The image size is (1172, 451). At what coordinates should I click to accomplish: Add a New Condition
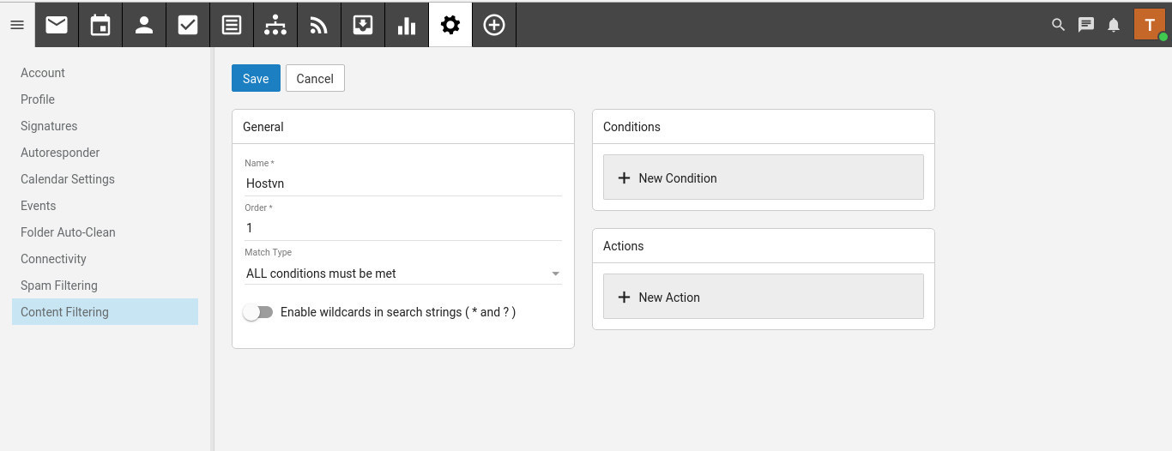(763, 177)
